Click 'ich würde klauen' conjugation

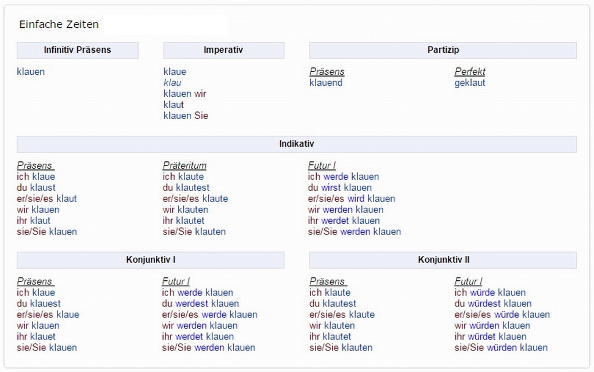point(490,293)
